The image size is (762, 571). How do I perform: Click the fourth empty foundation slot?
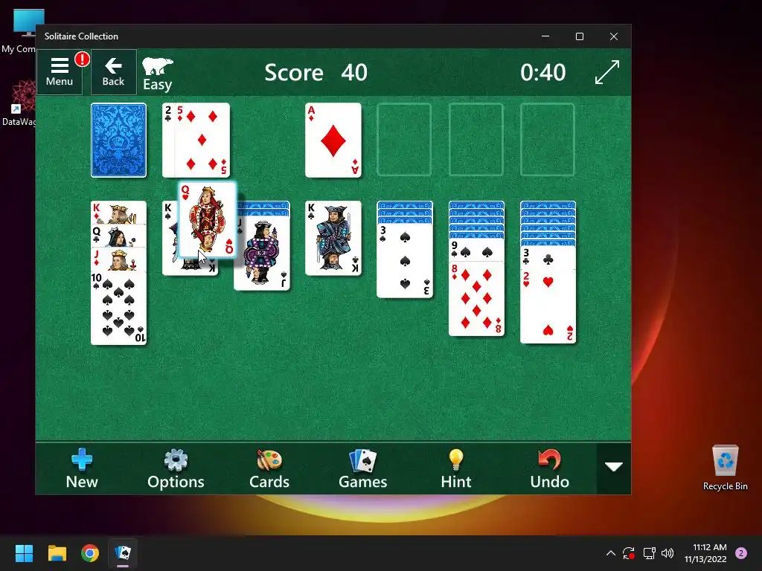(547, 141)
